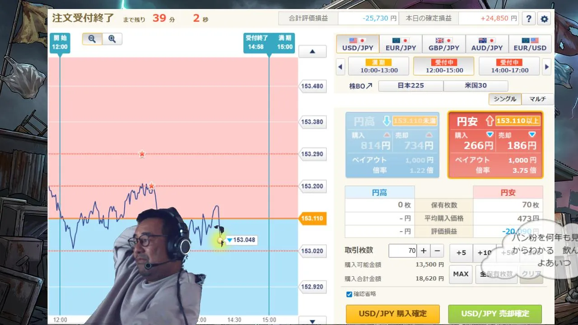This screenshot has width=578, height=325.
Task: Edit the 取引枚数 quantity field
Action: tap(402, 251)
